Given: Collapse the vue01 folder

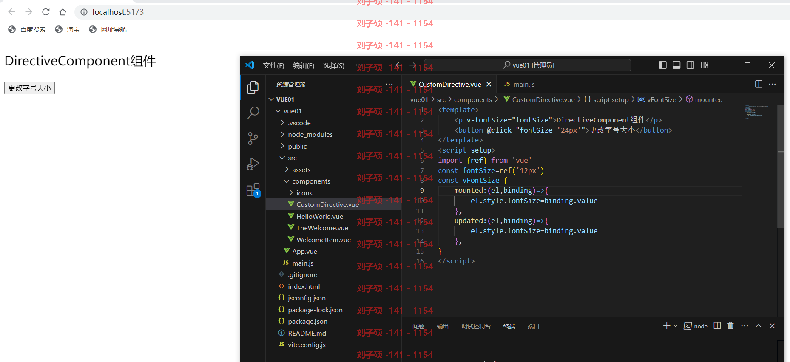Looking at the screenshot, I should (x=278, y=111).
